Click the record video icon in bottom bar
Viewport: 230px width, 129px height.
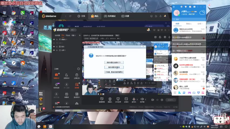click(153, 100)
